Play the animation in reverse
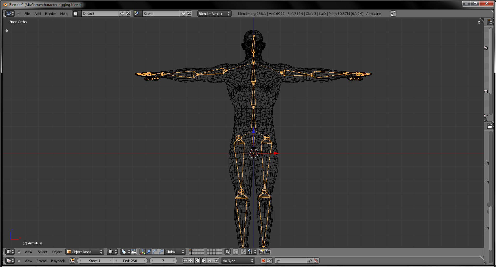Screen dimensions: 496x267 pyautogui.click(x=197, y=261)
